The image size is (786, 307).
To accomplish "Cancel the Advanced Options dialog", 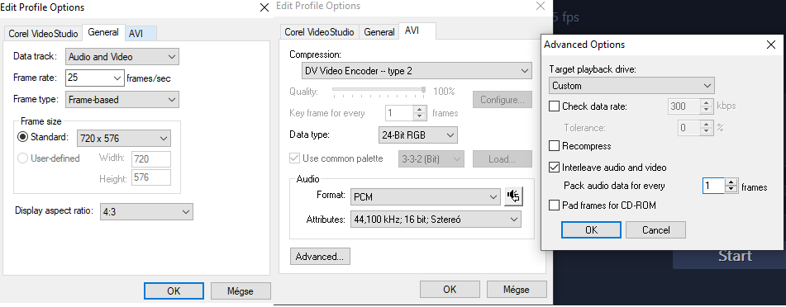I will pyautogui.click(x=655, y=230).
